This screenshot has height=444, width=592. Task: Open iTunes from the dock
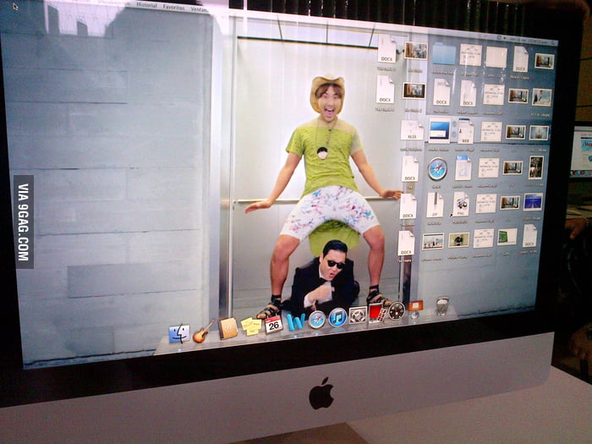(338, 317)
